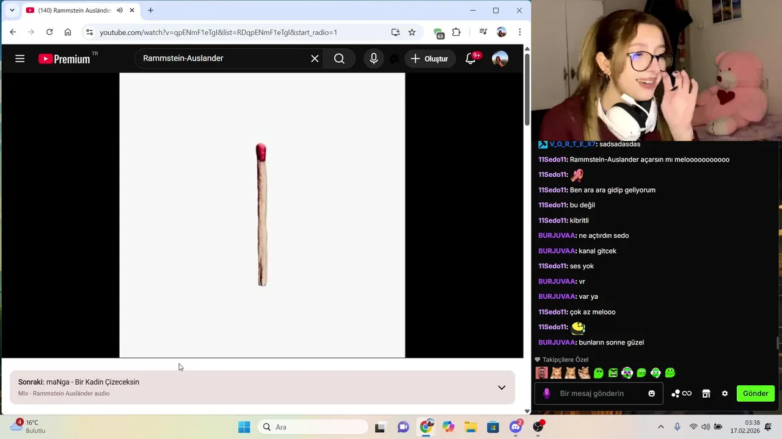Open the chat emoji picker
The height and width of the screenshot is (439, 782).
652,394
